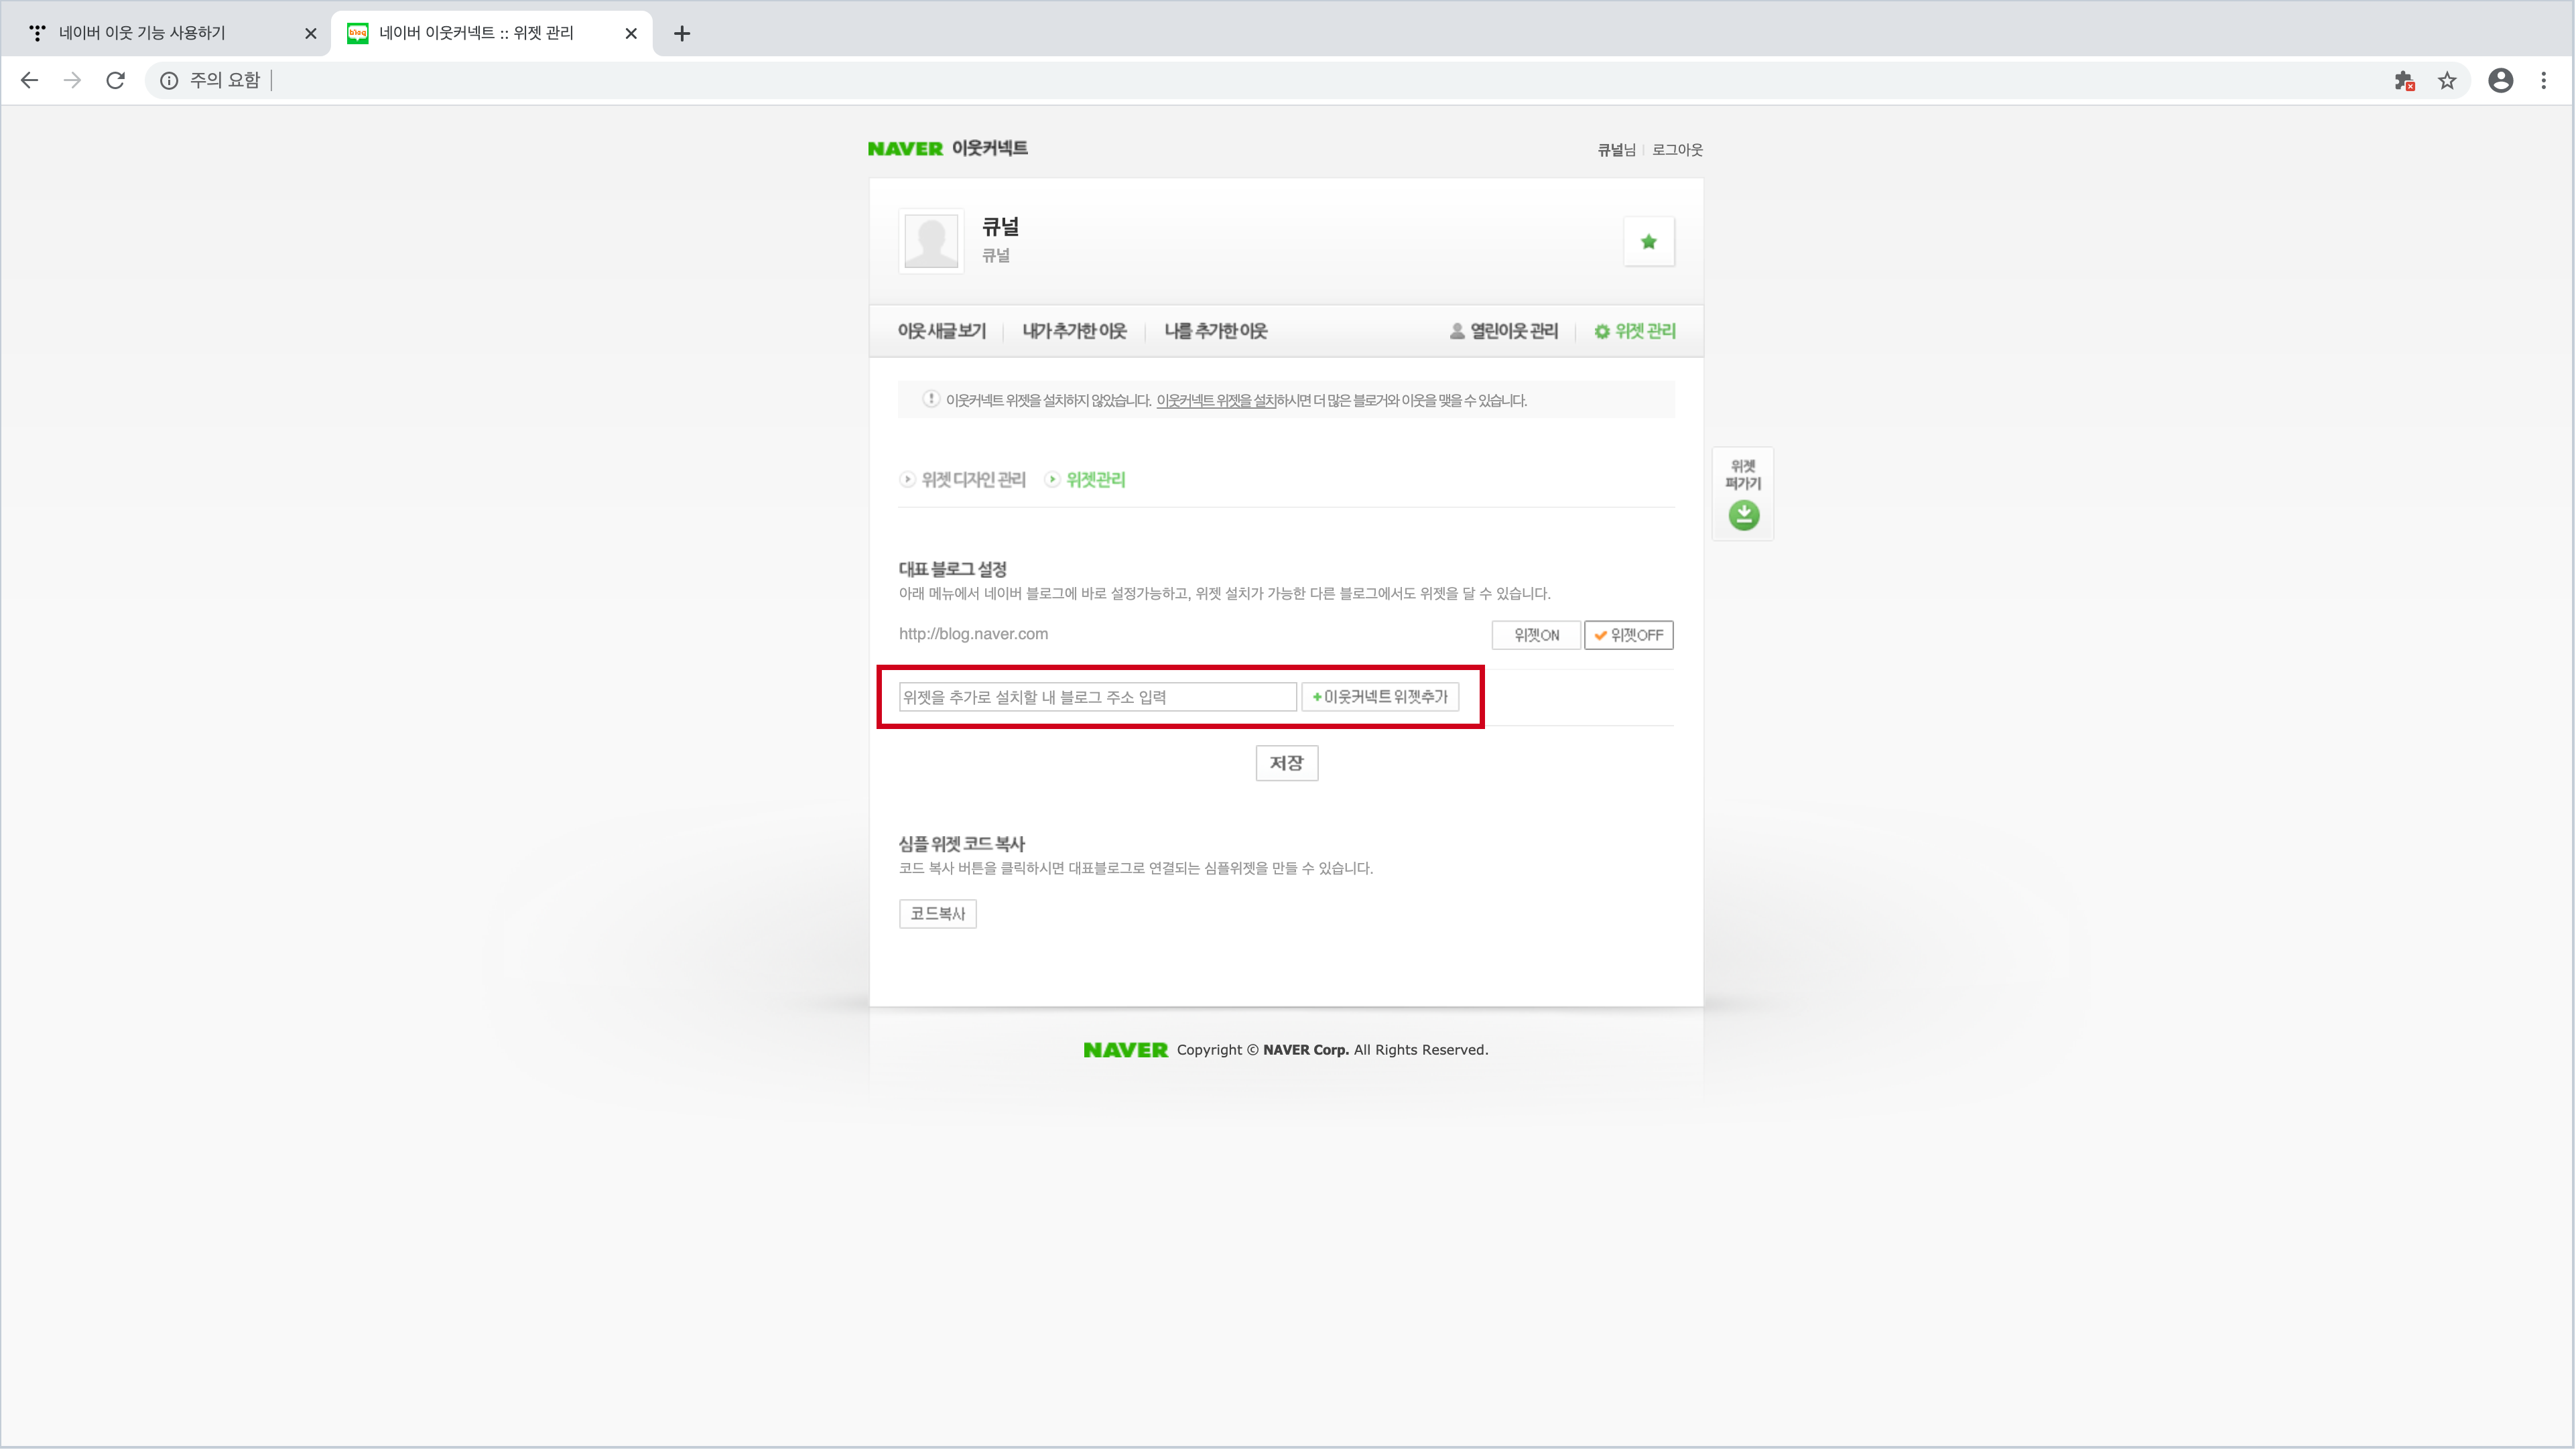Viewport: 2576px width, 1450px height.
Task: Click the 코드복사 button
Action: point(937,913)
